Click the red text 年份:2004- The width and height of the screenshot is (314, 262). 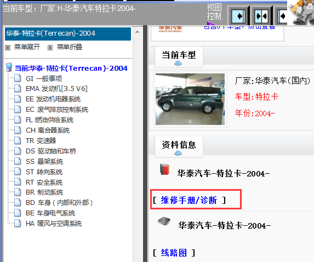[x=255, y=113]
